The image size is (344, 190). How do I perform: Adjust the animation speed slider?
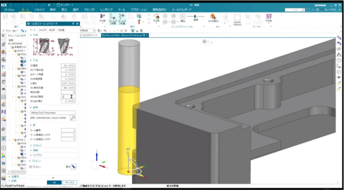[196, 16]
